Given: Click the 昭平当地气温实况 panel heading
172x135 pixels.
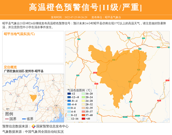Looking at the screenshot, I should [x=19, y=34].
